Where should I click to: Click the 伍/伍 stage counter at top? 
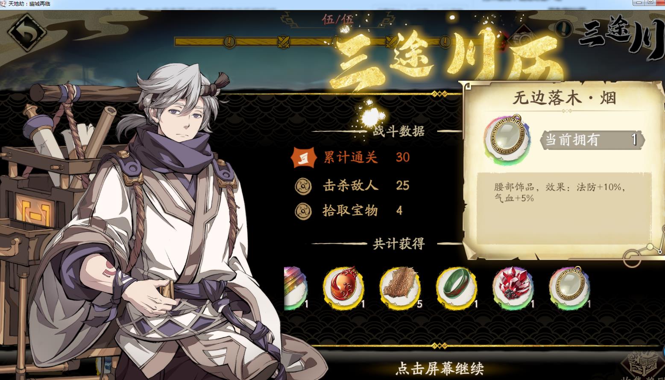tap(337, 20)
